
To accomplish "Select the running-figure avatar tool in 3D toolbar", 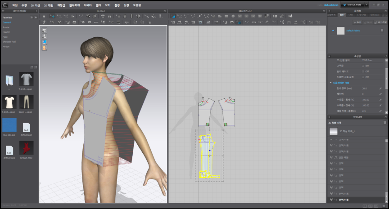I will tap(44, 22).
